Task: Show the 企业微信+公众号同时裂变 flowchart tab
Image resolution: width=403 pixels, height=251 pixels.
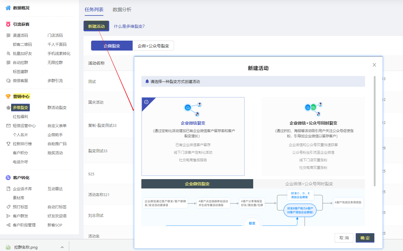Action: click(x=309, y=184)
